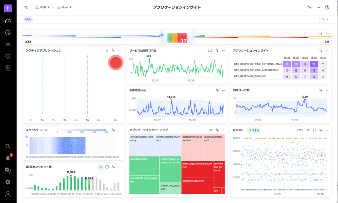Viewport: 338px width, 203px height.
Task: Expand the Main breadcrumb dropdown
Action: point(65,7)
